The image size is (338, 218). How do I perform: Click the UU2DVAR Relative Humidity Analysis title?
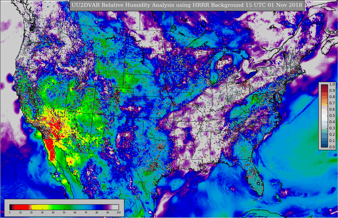(x=187, y=5)
